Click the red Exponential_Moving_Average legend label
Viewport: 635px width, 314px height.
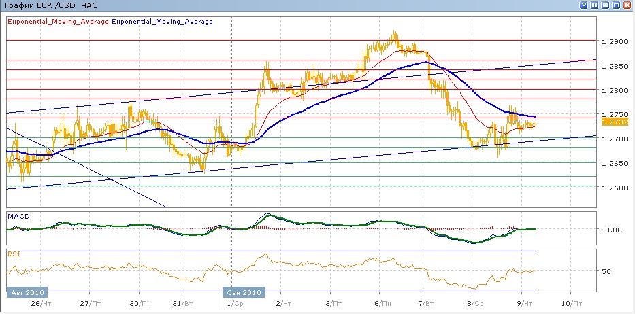pyautogui.click(x=58, y=22)
